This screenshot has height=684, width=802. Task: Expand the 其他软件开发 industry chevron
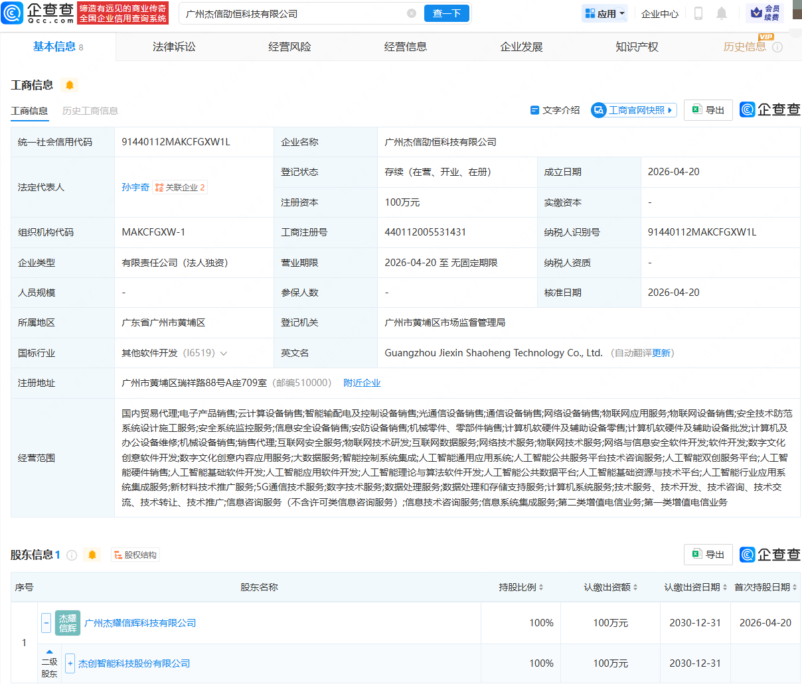[224, 354]
